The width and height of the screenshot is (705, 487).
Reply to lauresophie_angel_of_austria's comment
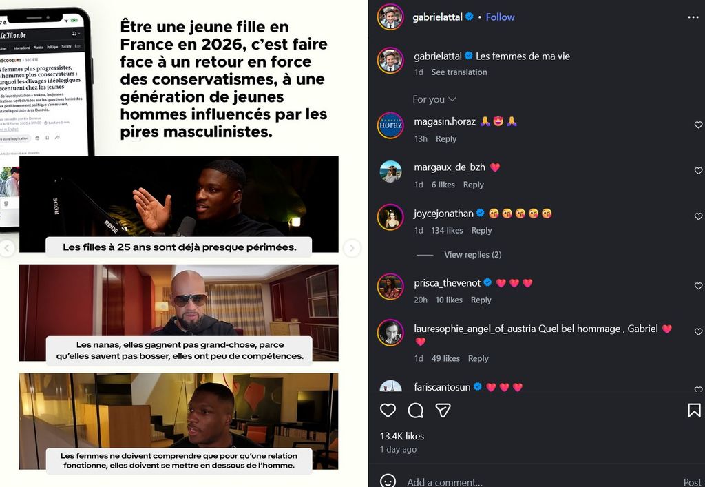tap(478, 358)
